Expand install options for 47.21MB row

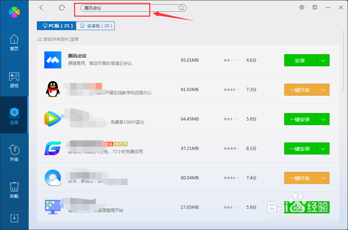click(x=323, y=148)
